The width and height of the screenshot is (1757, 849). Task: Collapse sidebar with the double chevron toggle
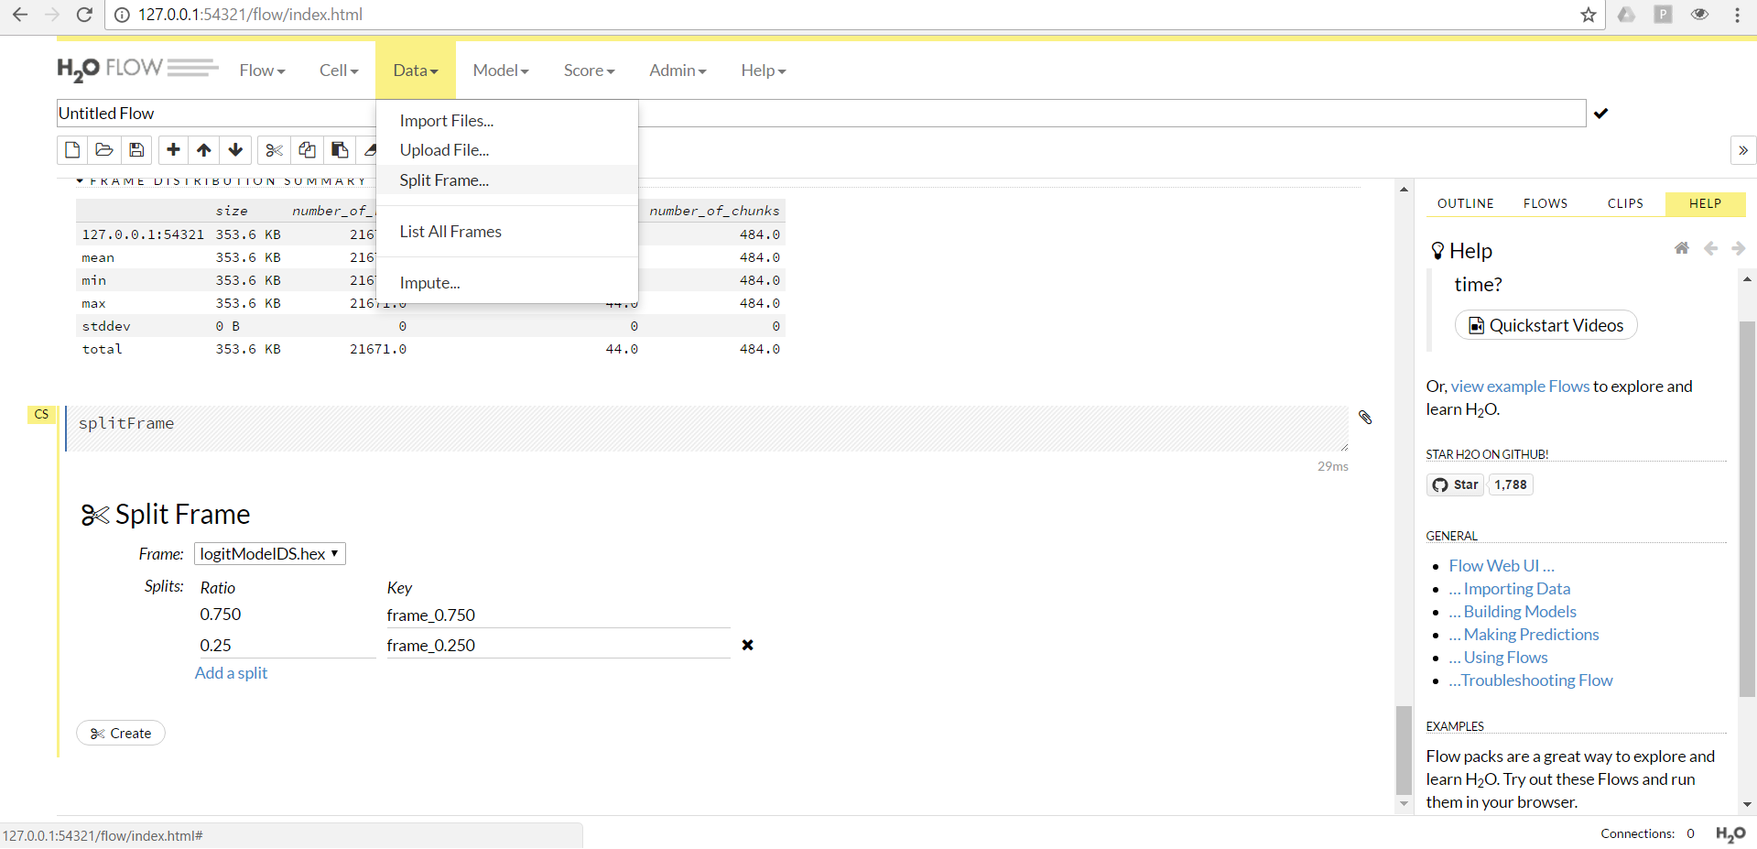point(1742,150)
